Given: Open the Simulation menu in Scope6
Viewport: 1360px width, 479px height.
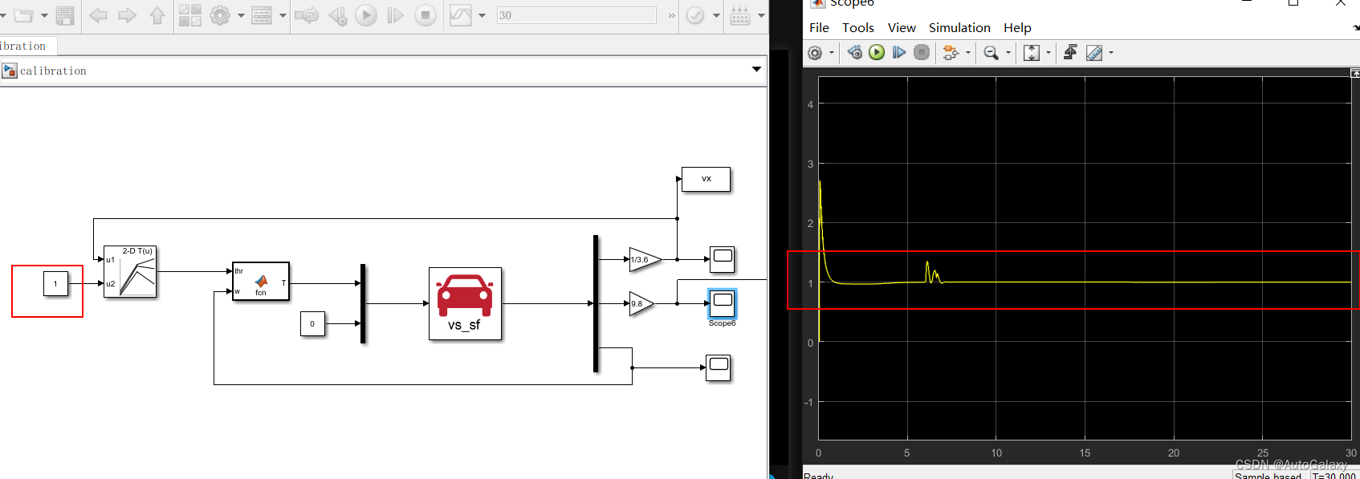Looking at the screenshot, I should [959, 28].
